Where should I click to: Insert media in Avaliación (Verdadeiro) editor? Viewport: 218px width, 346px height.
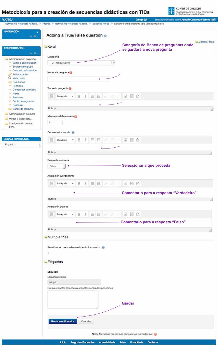(x=132, y=184)
